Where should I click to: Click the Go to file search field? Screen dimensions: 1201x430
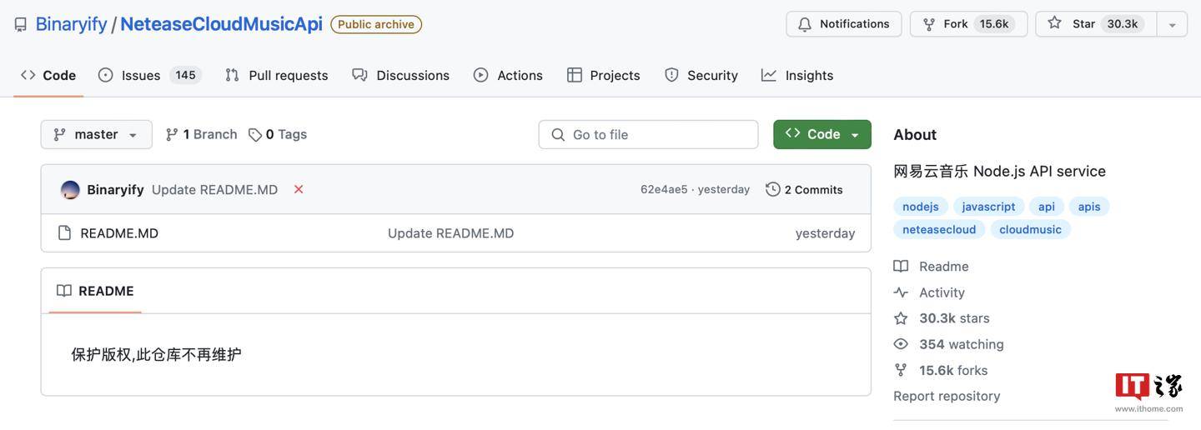648,134
